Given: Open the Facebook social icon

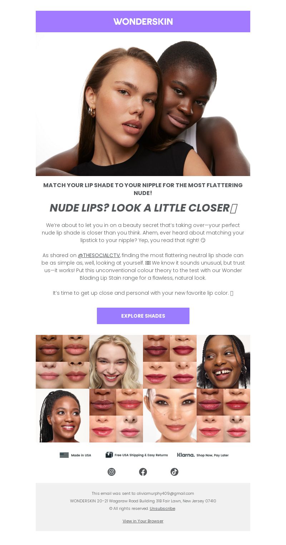Looking at the screenshot, I should tap(143, 472).
